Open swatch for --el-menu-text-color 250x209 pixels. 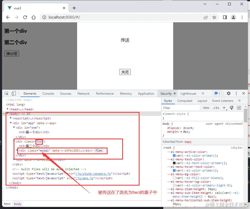(x=174, y=163)
